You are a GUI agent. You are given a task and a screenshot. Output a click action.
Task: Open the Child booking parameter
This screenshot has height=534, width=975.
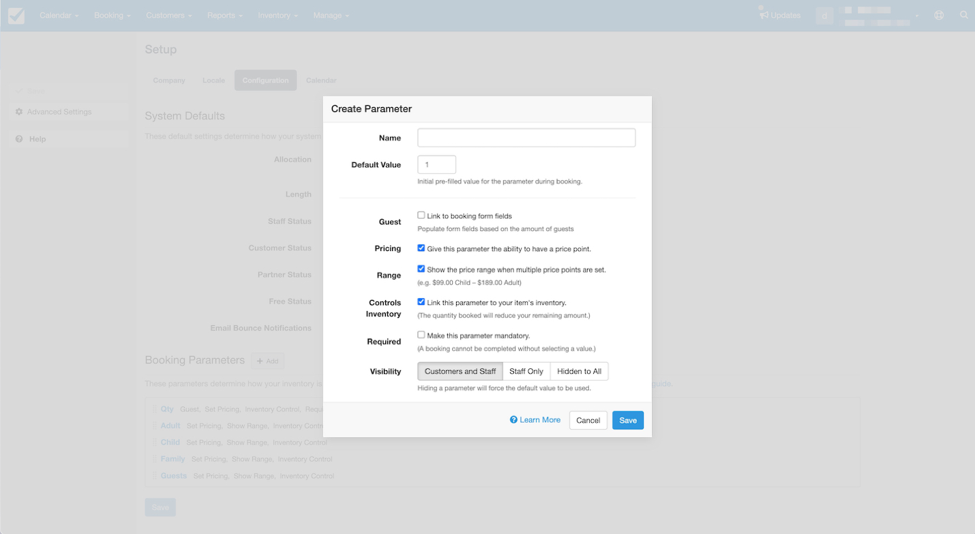pos(170,443)
